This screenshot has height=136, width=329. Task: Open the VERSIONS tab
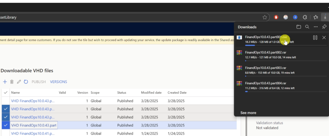[x=58, y=82]
